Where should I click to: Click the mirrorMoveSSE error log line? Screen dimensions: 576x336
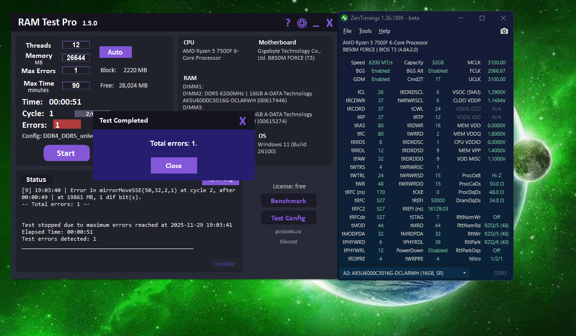[x=129, y=193]
